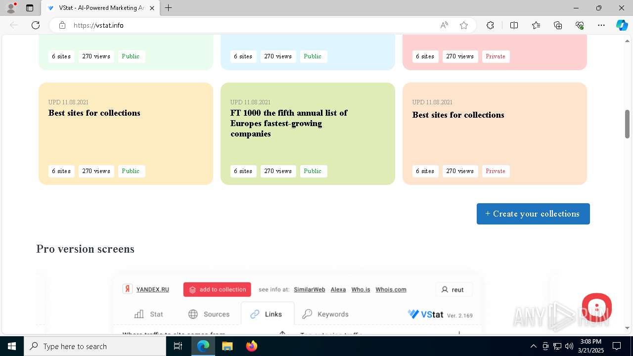Click the Yandex logo icon
The width and height of the screenshot is (633, 356).
click(x=128, y=289)
